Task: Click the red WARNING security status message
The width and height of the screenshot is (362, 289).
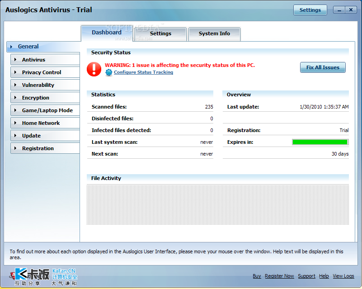Action: 180,65
